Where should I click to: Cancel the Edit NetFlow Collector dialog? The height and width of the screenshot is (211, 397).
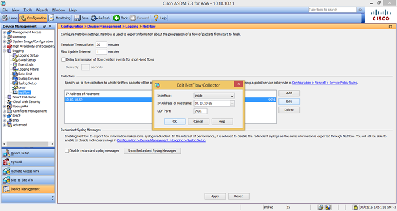(198, 122)
